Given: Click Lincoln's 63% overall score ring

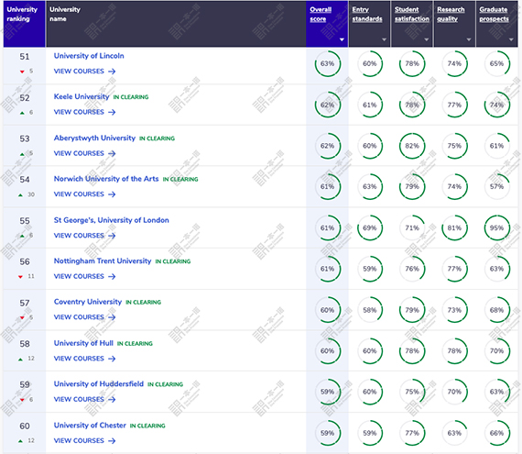Looking at the screenshot, I should click(328, 63).
